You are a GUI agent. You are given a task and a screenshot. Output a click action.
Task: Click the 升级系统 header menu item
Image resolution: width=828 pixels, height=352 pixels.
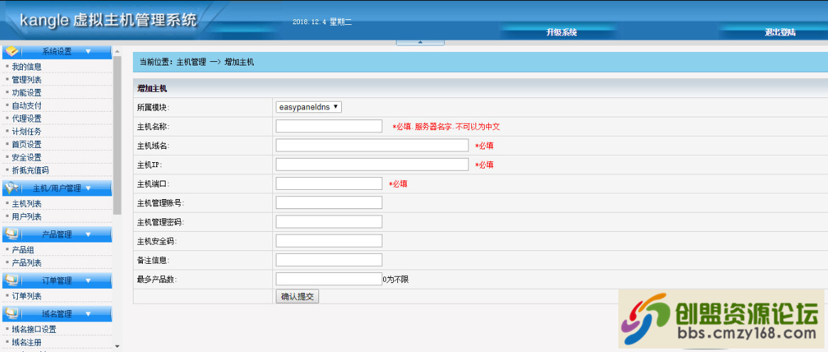561,33
